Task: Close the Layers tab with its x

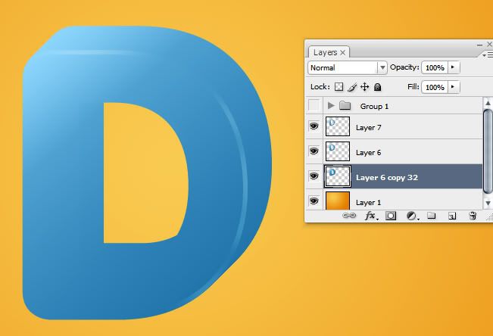Action: (343, 52)
